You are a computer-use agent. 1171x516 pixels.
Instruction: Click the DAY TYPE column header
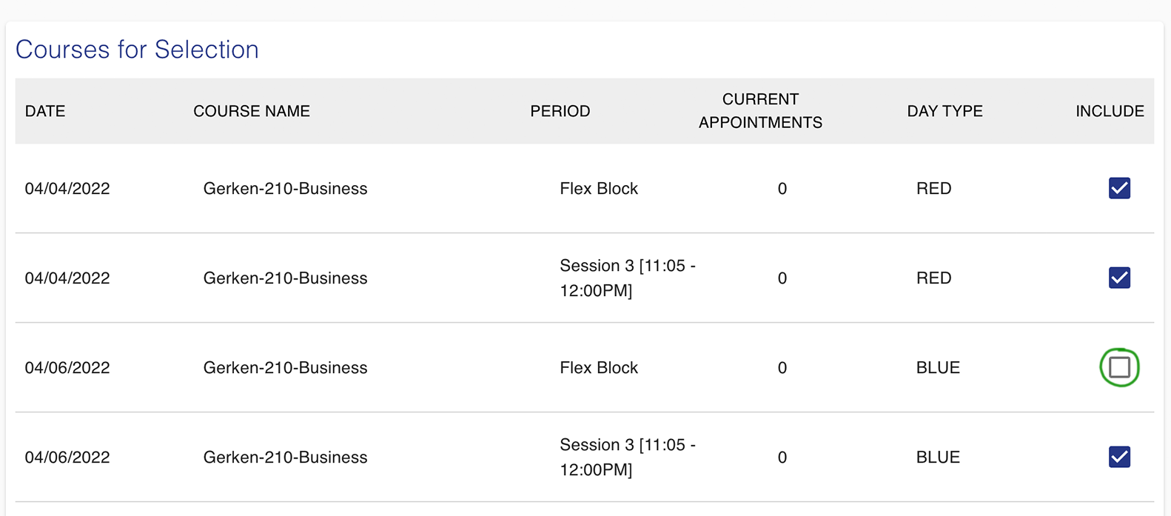pyautogui.click(x=945, y=111)
